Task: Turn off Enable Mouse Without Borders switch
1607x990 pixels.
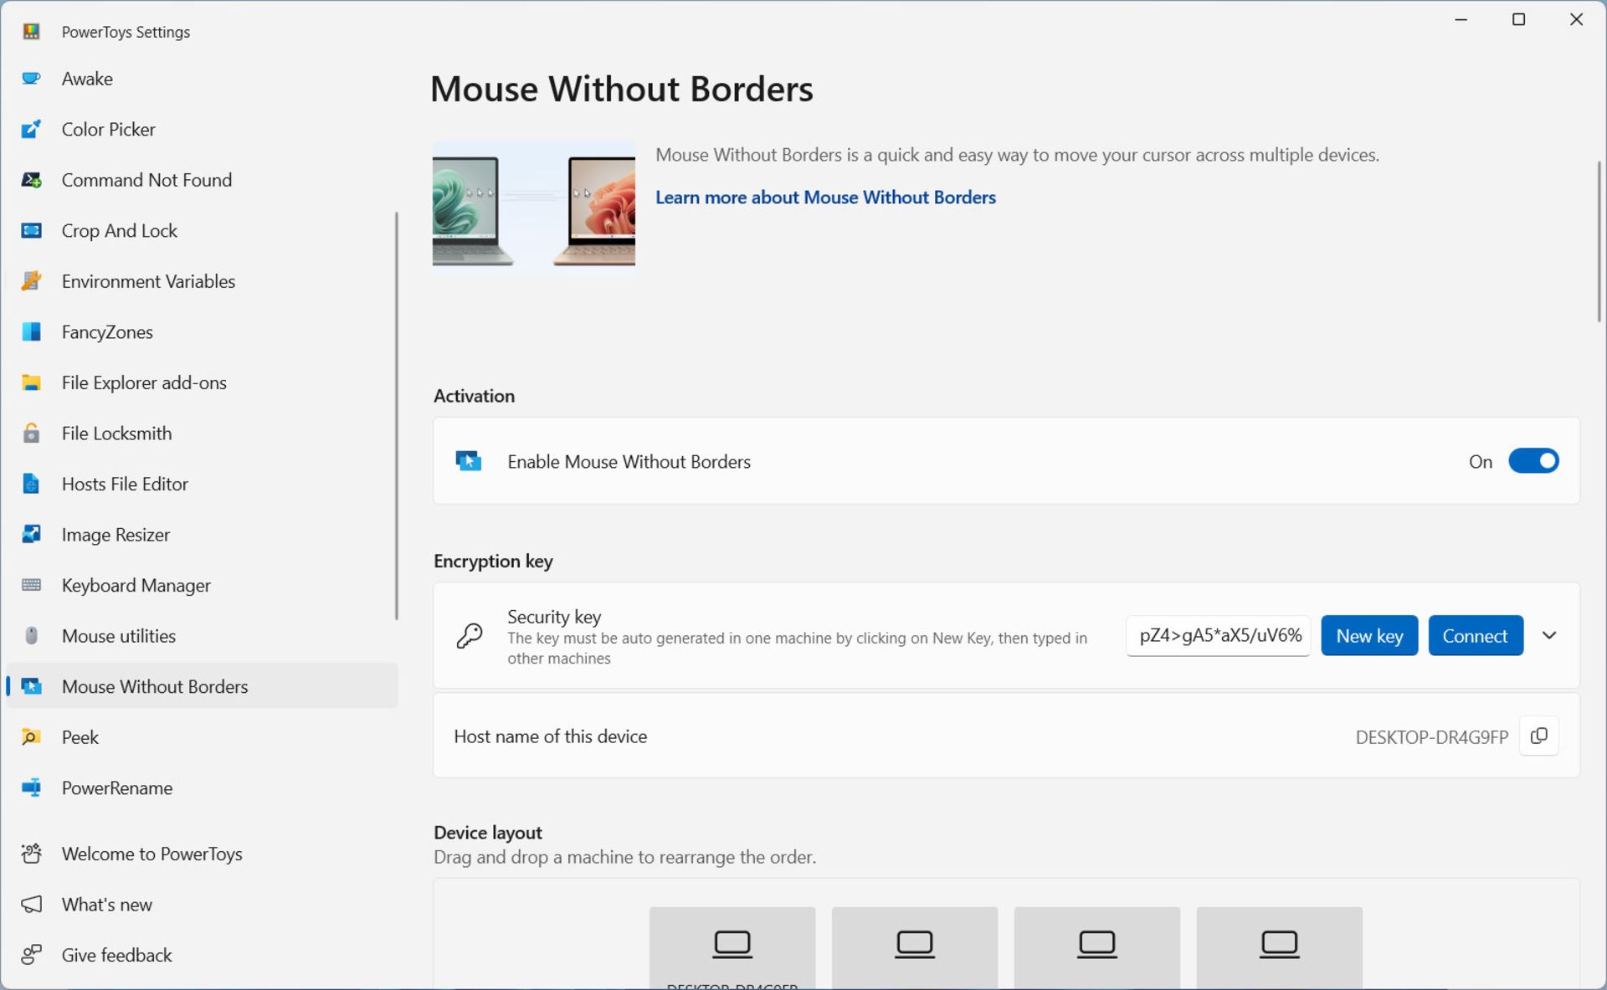Action: point(1533,461)
